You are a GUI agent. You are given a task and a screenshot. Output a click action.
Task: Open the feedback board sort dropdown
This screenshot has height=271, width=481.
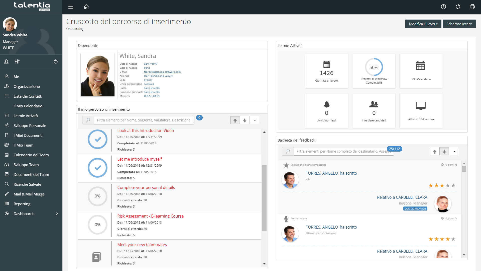point(454,151)
